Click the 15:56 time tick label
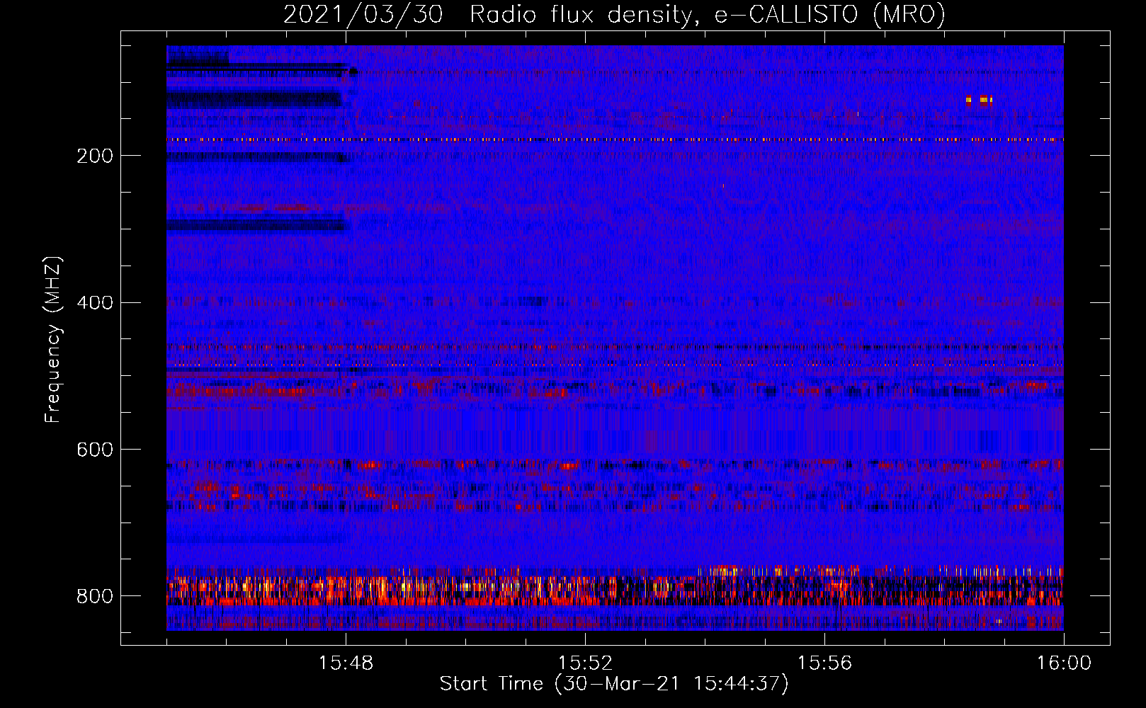This screenshot has width=1146, height=708. 824,663
